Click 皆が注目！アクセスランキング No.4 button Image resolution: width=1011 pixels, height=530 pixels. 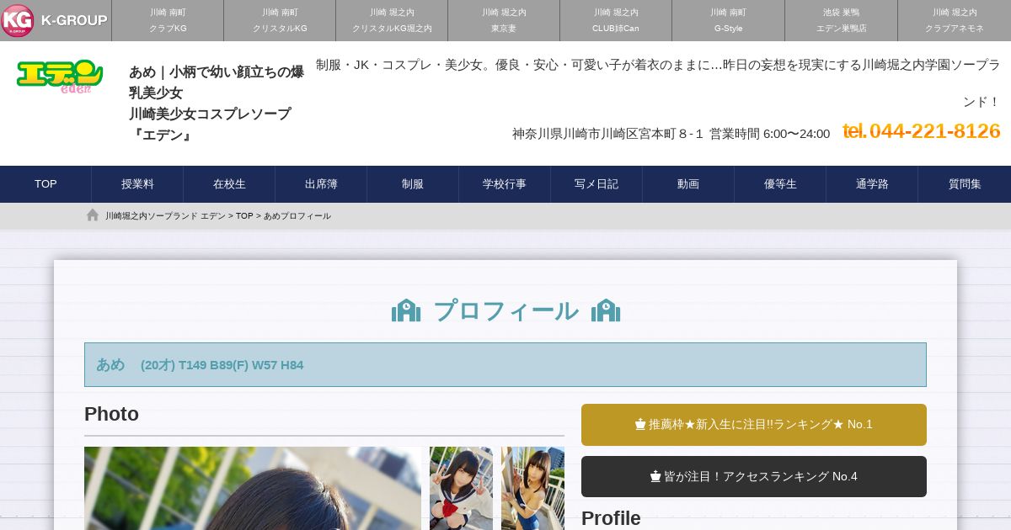754,477
